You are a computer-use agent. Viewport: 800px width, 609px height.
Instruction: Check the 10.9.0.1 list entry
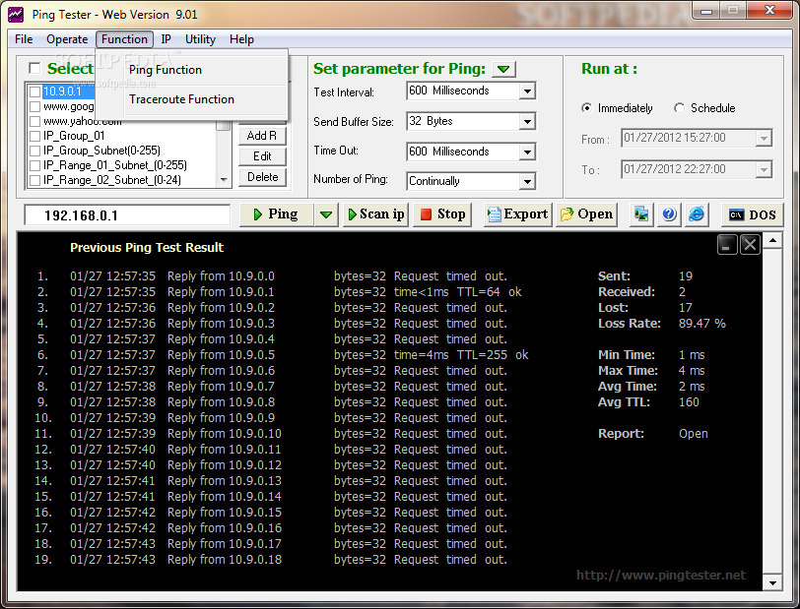[34, 91]
